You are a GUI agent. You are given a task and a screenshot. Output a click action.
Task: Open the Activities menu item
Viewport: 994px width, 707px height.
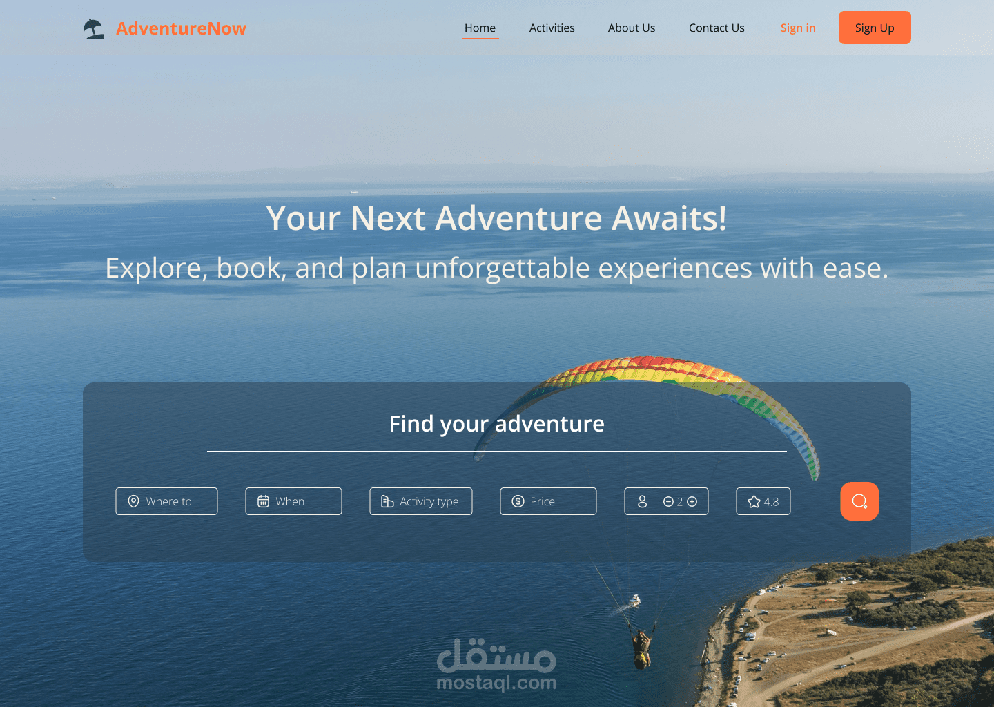(552, 28)
